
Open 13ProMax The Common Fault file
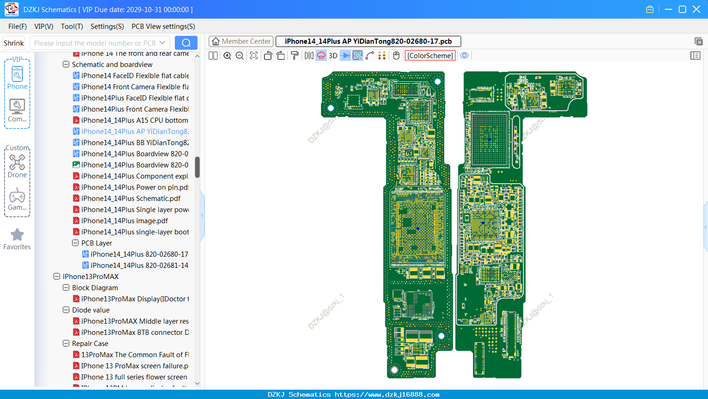(131, 355)
